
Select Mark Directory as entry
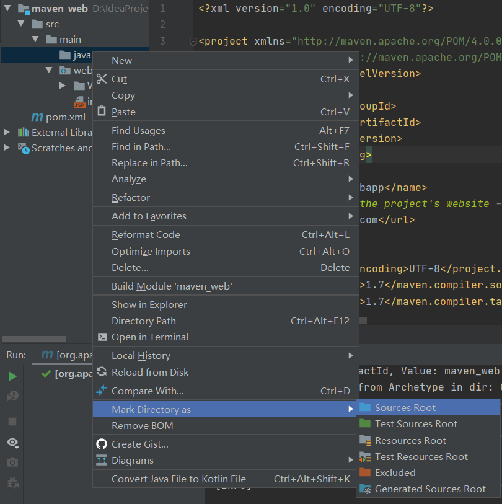point(226,410)
